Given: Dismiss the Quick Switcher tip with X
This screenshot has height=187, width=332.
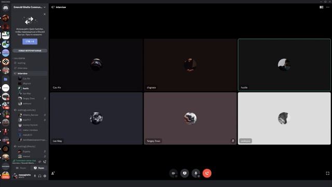Looking at the screenshot, I should coord(45,14).
